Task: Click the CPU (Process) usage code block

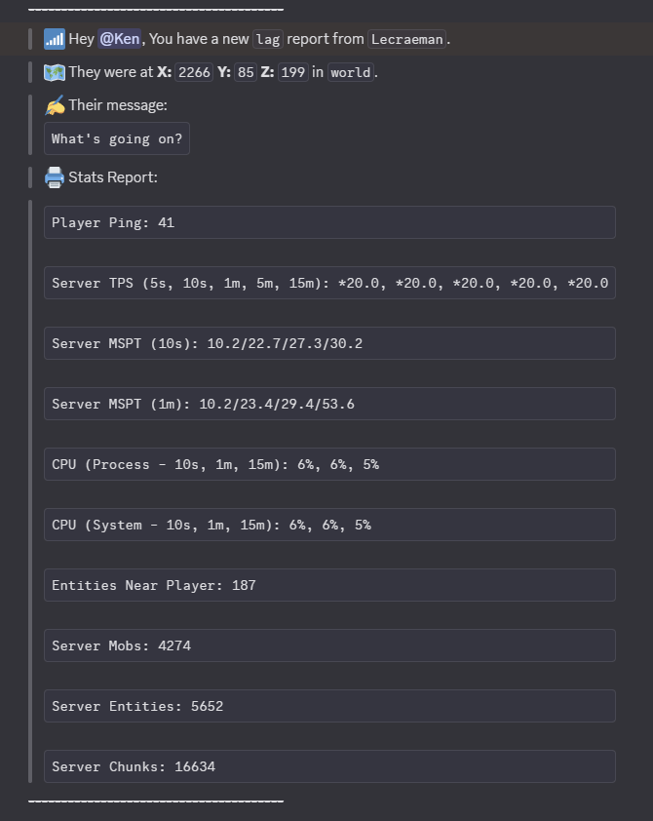Action: [x=329, y=464]
